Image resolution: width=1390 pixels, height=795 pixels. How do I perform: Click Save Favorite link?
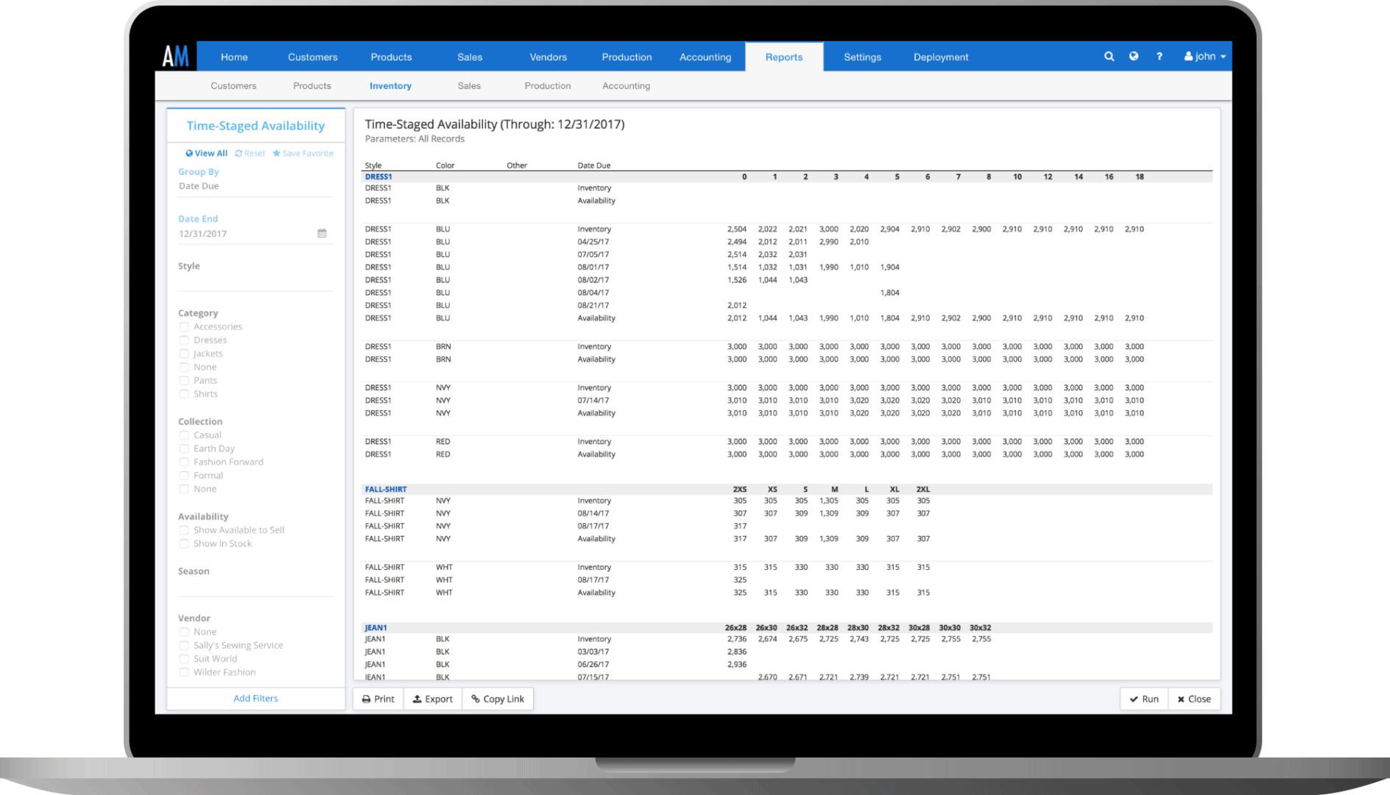coord(303,153)
